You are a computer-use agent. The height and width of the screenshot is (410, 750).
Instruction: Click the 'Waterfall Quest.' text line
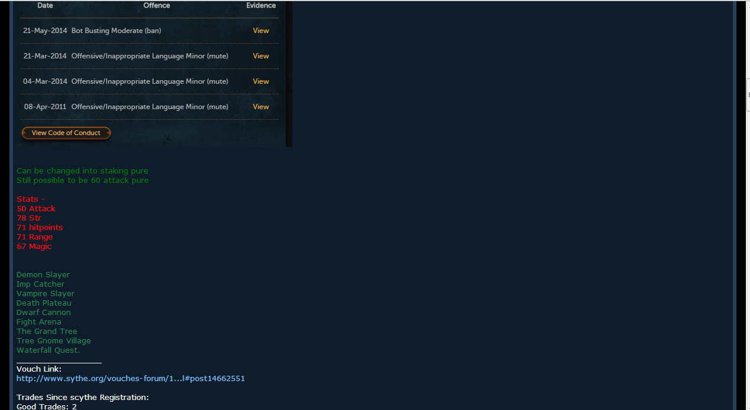(x=48, y=350)
